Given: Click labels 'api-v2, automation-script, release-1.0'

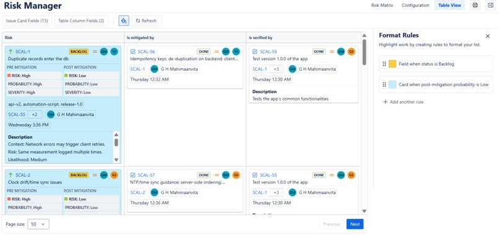Looking at the screenshot, I should (46, 104).
